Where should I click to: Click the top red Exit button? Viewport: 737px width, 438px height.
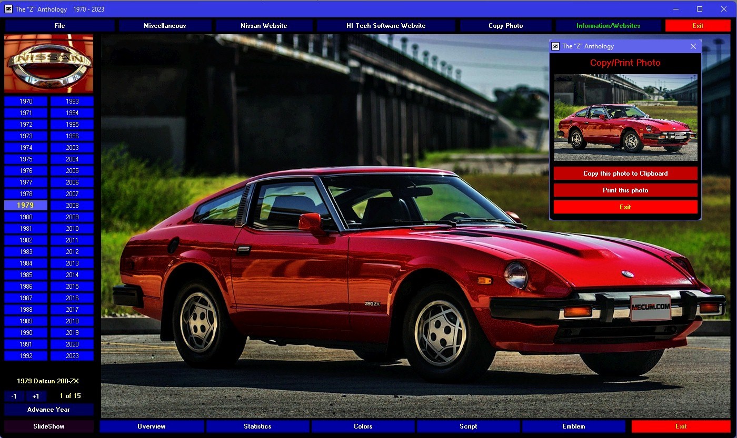[x=698, y=26]
